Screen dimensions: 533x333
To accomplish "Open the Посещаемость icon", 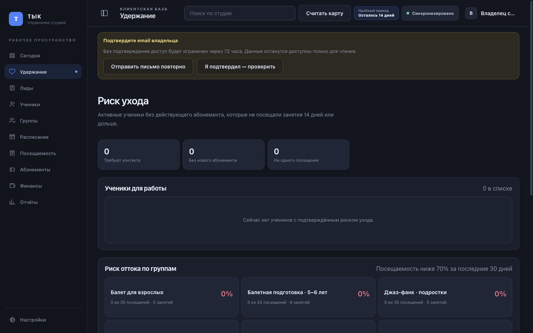I will coord(12,153).
